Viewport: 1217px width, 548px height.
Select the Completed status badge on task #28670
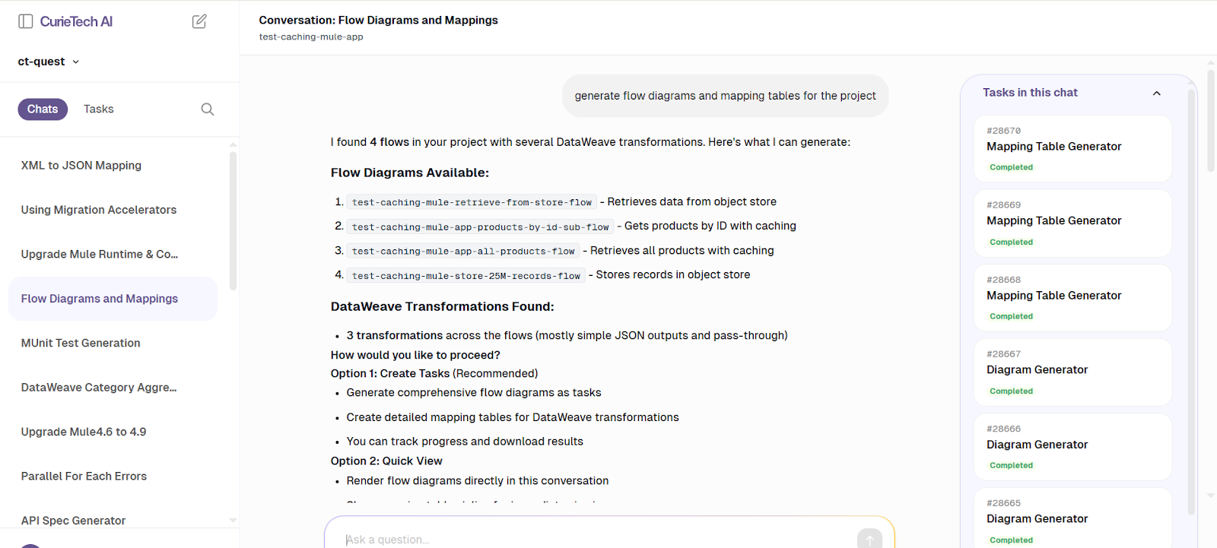tap(1010, 166)
